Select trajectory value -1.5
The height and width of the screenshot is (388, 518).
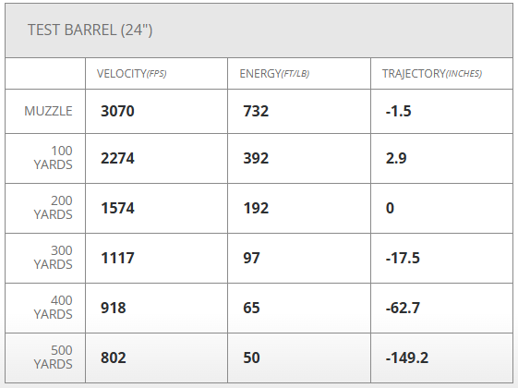point(398,111)
